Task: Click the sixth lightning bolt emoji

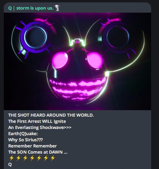Action: [x=46, y=158]
